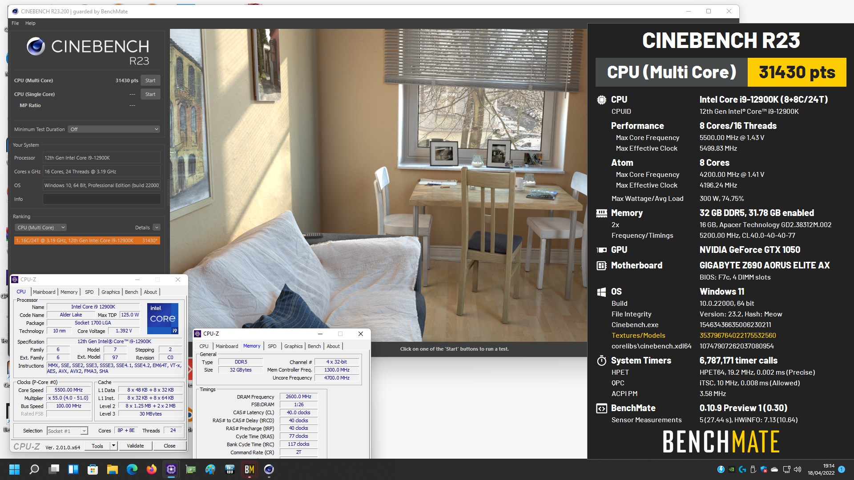
Task: Open the Tools dropdown arrow in CPU-Z
Action: [113, 446]
